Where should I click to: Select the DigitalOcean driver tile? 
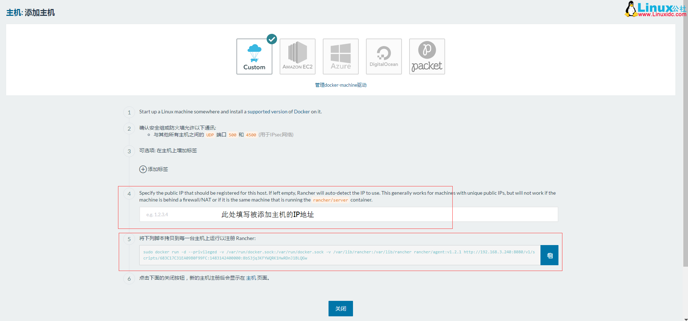tap(384, 56)
